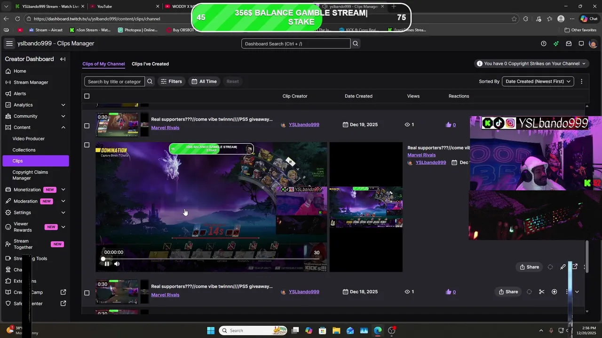The image size is (602, 338).
Task: Open Marvel Rivals link on Dec 18 clip
Action: pyautogui.click(x=165, y=295)
